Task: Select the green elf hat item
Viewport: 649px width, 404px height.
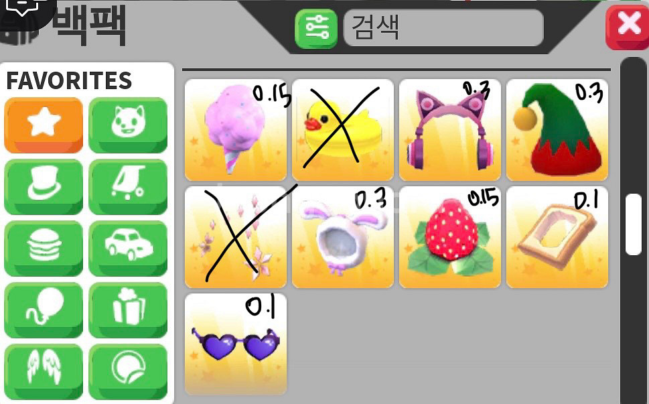Action: (557, 130)
